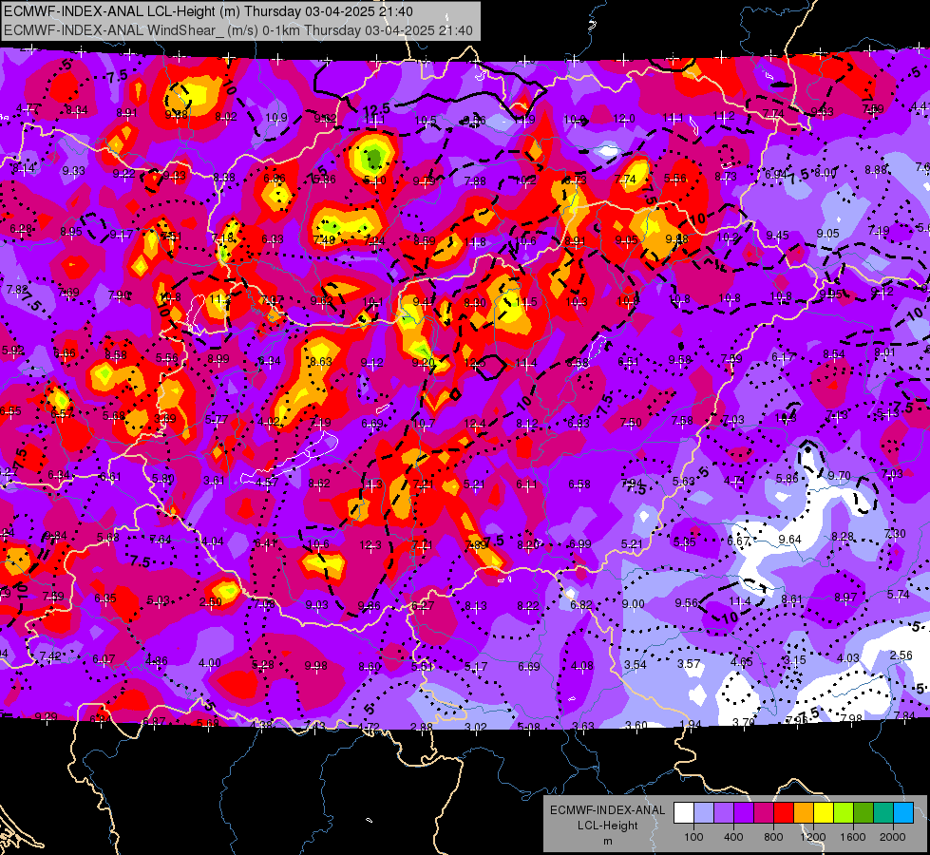Pick the white legend color swatch

(684, 813)
